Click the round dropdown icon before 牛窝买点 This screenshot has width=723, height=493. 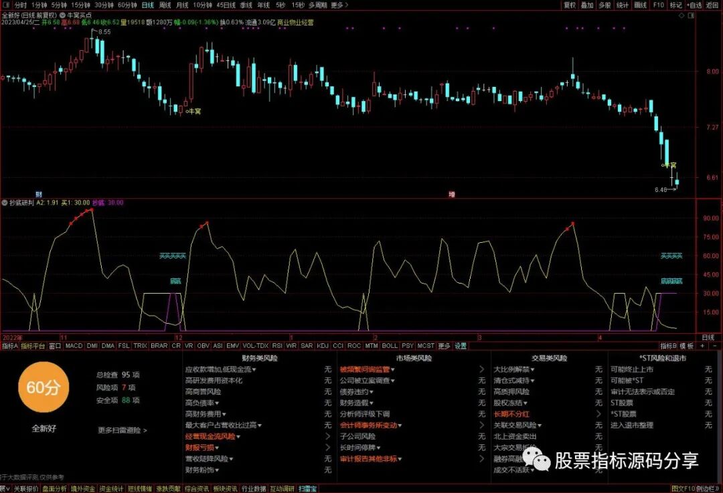[x=62, y=15]
